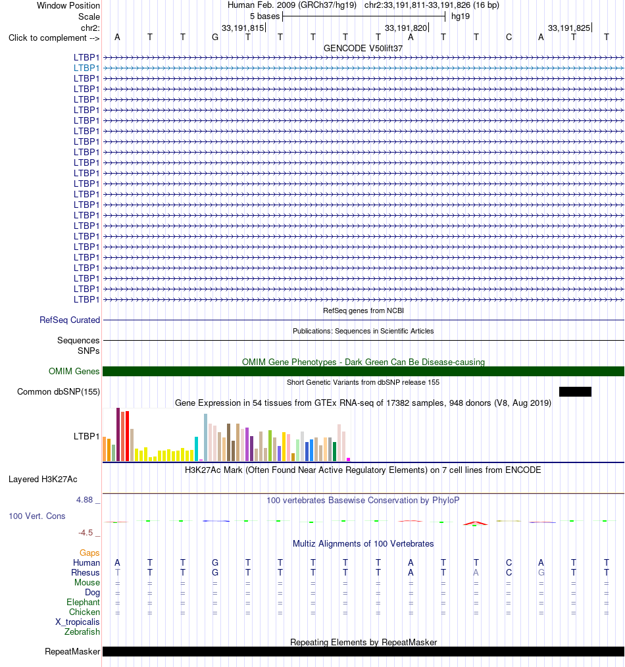Click the dark green OMIM gene bar

coord(363,372)
